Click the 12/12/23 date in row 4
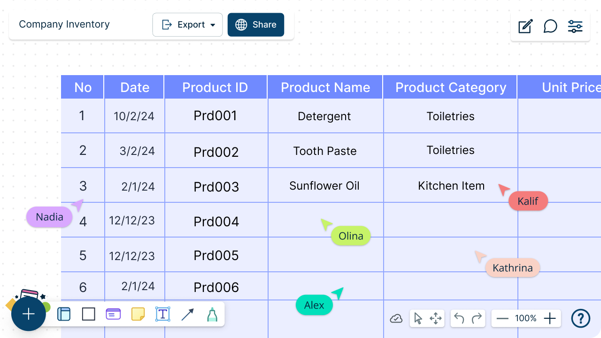 132,220
